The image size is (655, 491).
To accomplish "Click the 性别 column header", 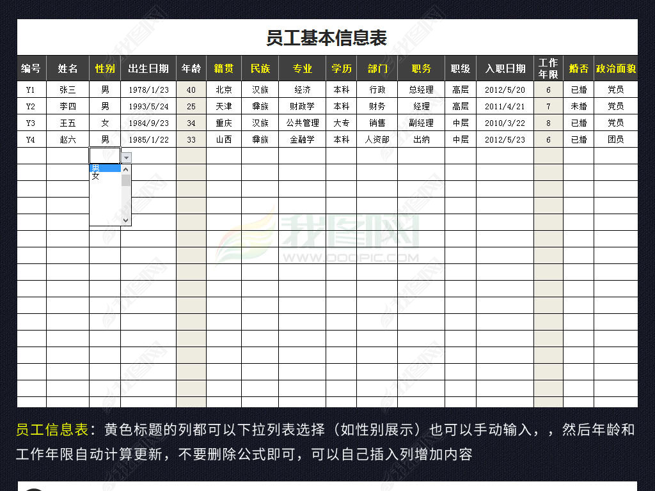I will [x=105, y=68].
